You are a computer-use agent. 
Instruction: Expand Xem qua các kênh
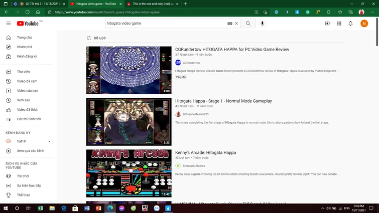click(30, 151)
